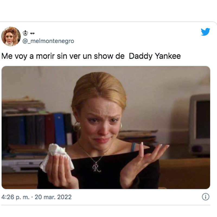Click the R necklace pendant in the photo
Screen dimensions: 217x217
point(96,167)
